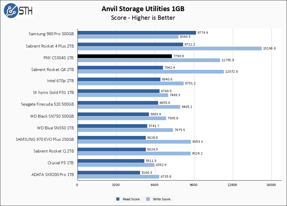Click the 9600 axis tick label

click(194, 185)
